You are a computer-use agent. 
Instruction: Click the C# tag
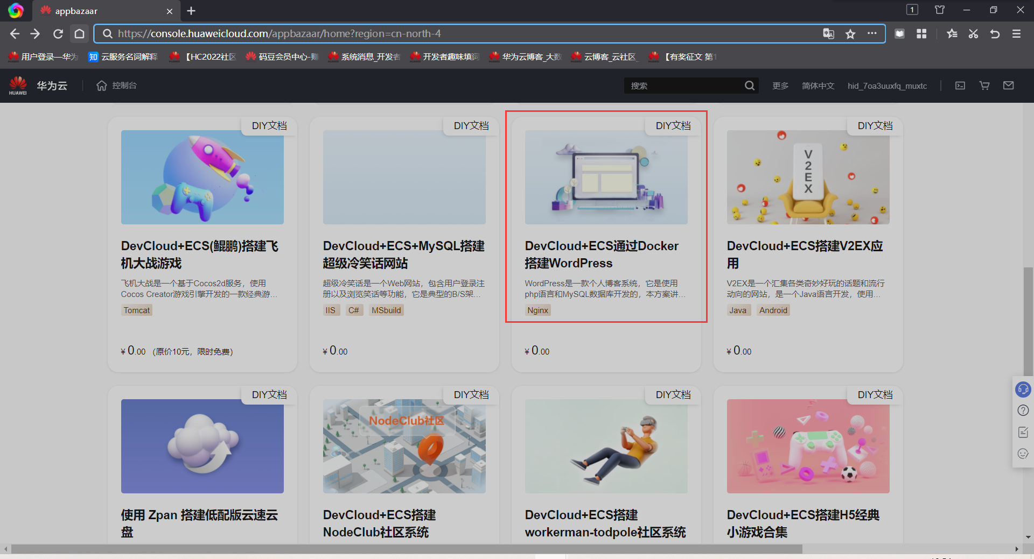point(354,310)
